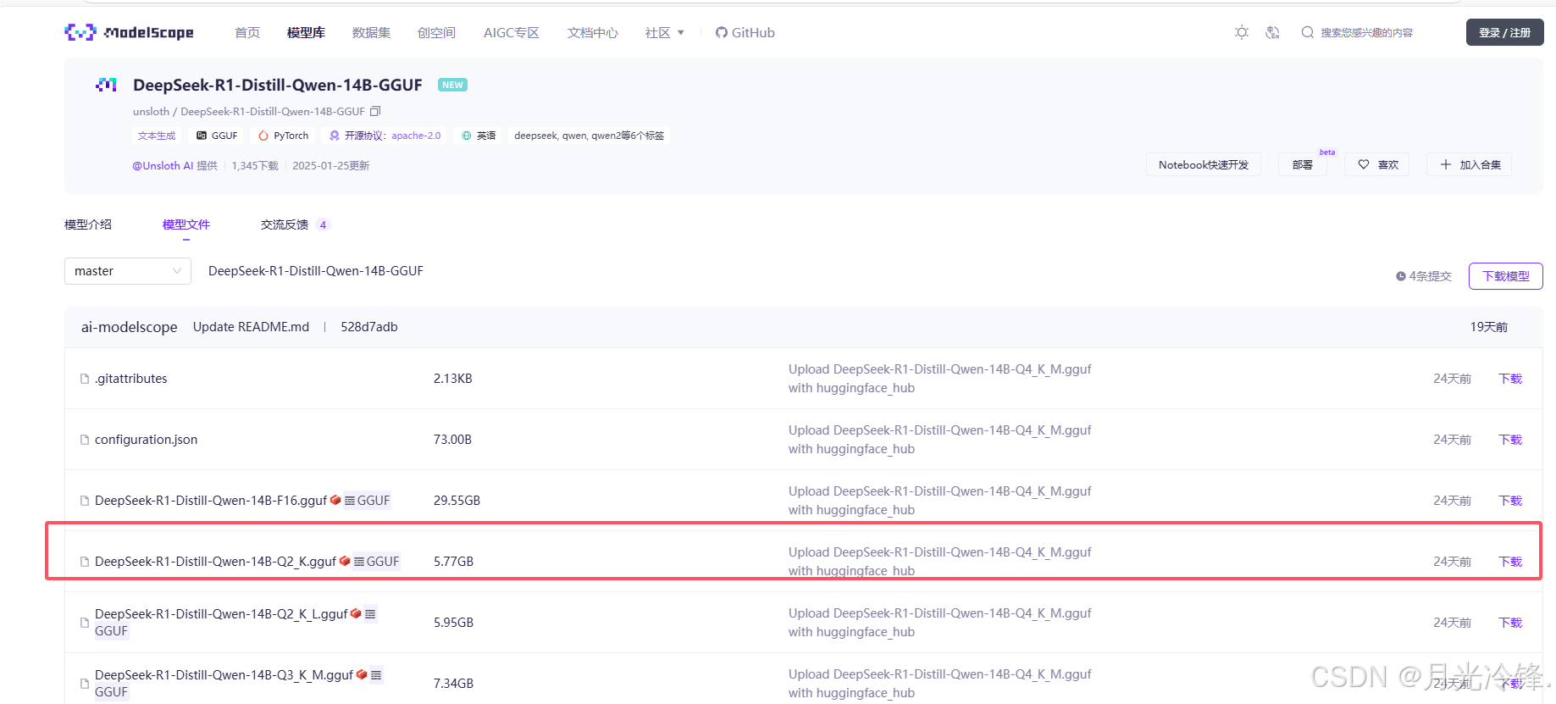Click the file icon of .gitattributes

click(85, 379)
